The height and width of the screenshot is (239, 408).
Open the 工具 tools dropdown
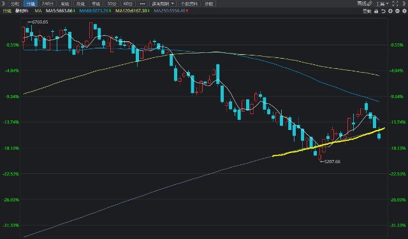tap(382, 4)
